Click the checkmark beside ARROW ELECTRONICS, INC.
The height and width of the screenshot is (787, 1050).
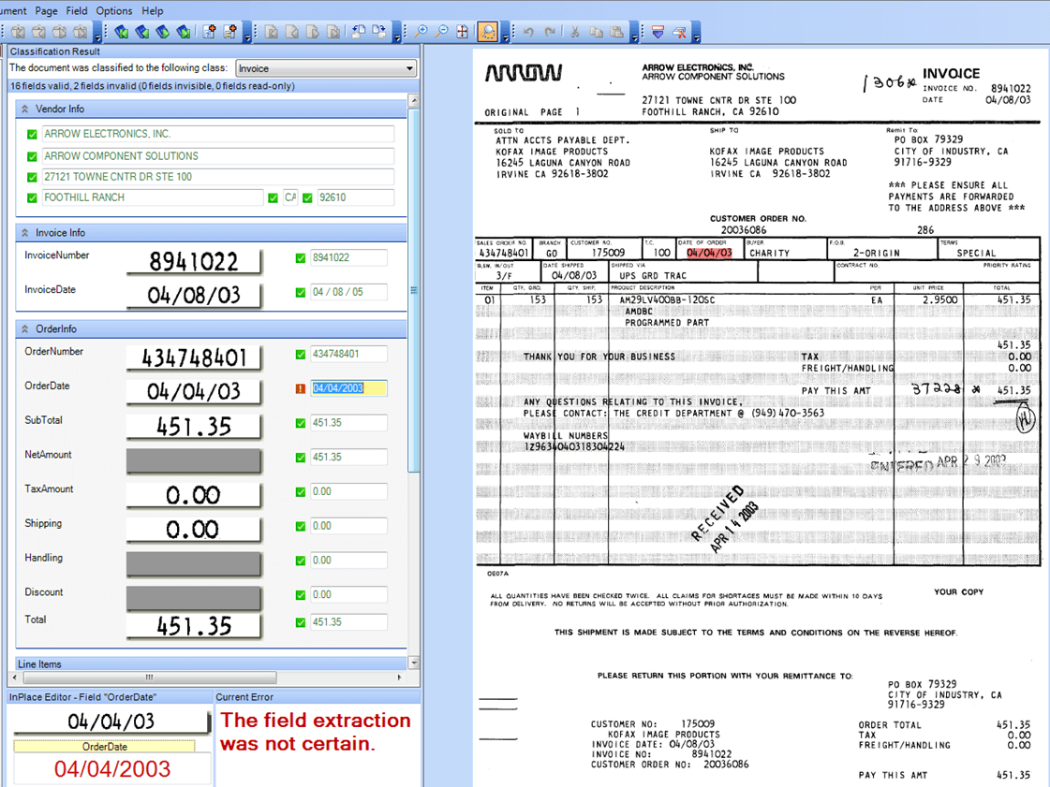coord(32,135)
